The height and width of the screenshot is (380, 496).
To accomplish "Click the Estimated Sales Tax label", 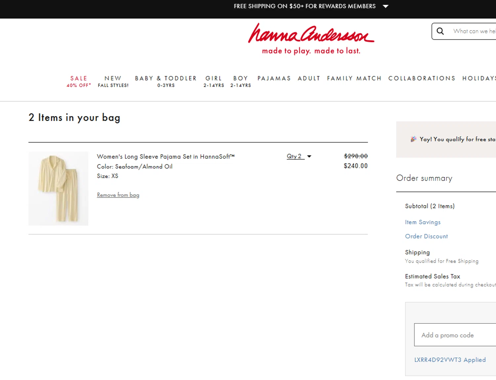I will pyautogui.click(x=433, y=276).
